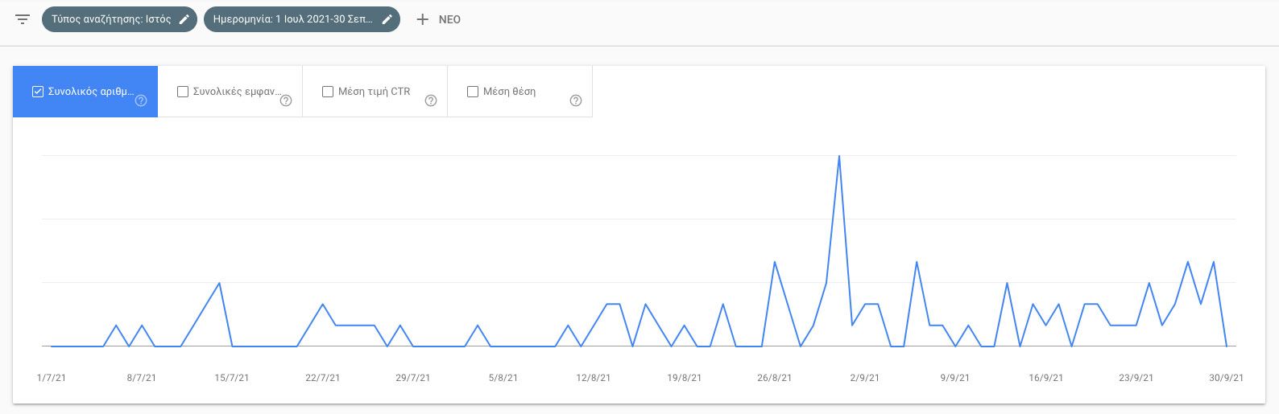Open the Τύπος αναζήτησης: Ιστός filter chip
This screenshot has width=1279, height=414.
click(x=111, y=19)
